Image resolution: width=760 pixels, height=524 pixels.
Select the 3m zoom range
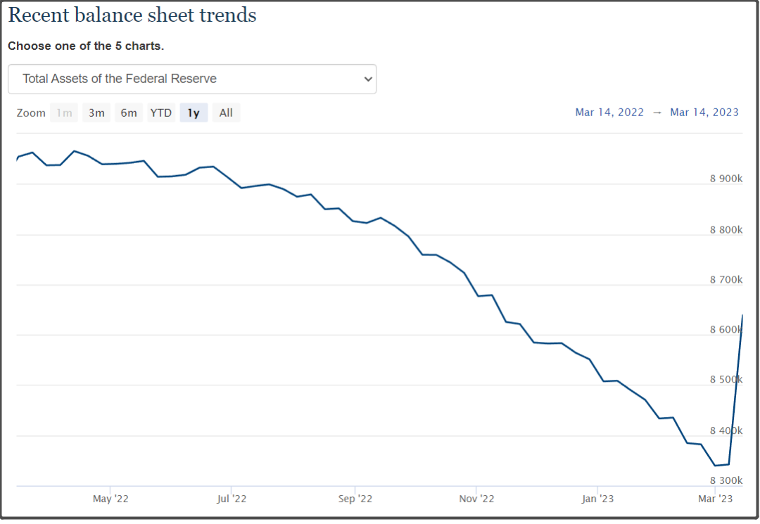(x=96, y=113)
